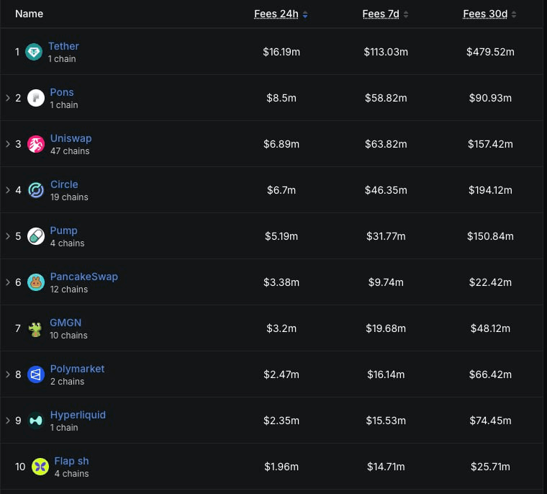This screenshot has height=494, width=547.
Task: Click the PancakeSwap bunny logo icon
Action: coord(36,282)
